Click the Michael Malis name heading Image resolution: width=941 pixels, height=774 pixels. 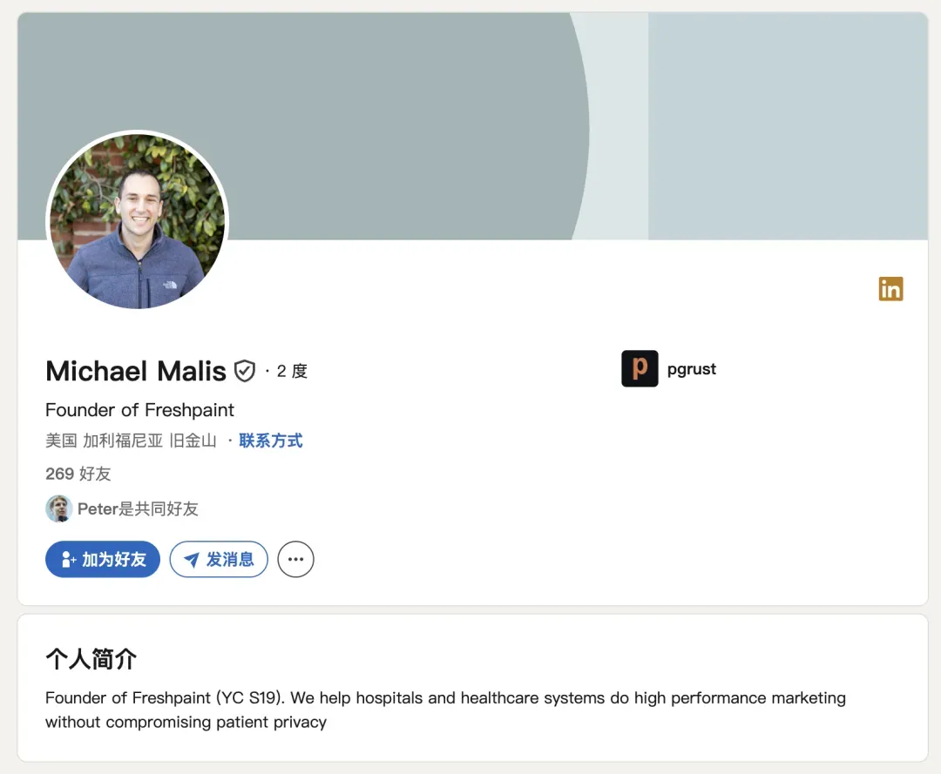(136, 371)
